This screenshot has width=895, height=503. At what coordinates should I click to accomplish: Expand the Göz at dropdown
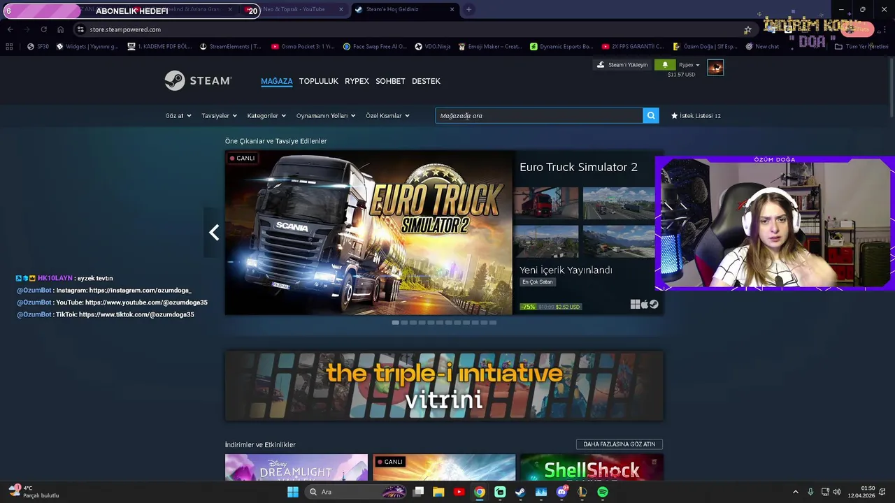point(178,115)
